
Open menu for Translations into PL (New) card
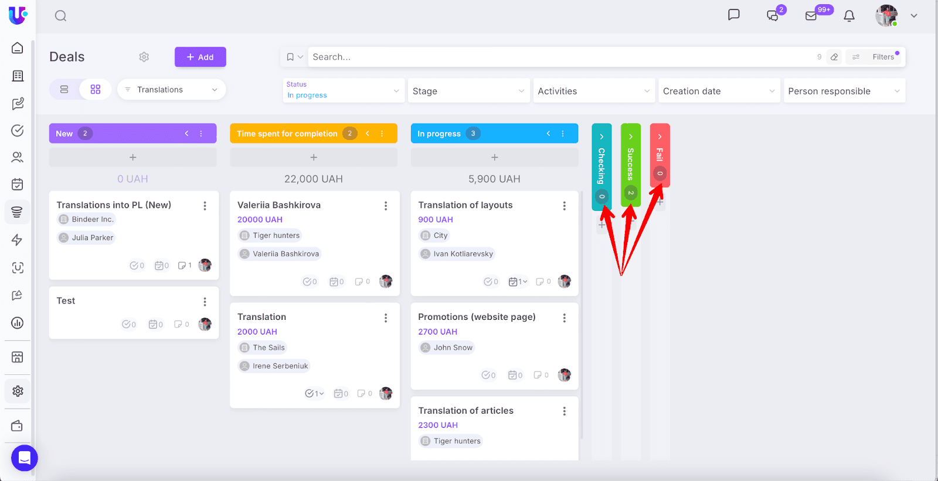[x=205, y=206]
